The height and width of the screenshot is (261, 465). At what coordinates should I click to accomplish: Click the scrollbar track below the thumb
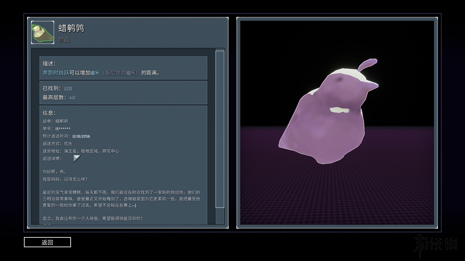(x=220, y=216)
